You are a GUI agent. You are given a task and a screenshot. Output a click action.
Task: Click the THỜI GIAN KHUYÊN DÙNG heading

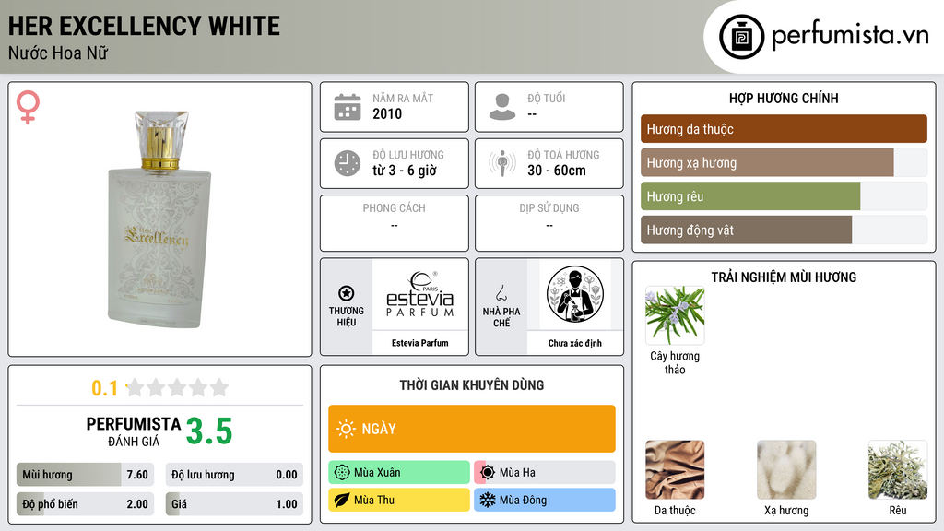472,385
